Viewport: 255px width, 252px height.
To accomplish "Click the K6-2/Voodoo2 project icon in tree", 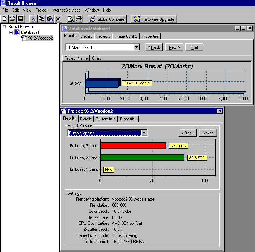I will (x=24, y=38).
